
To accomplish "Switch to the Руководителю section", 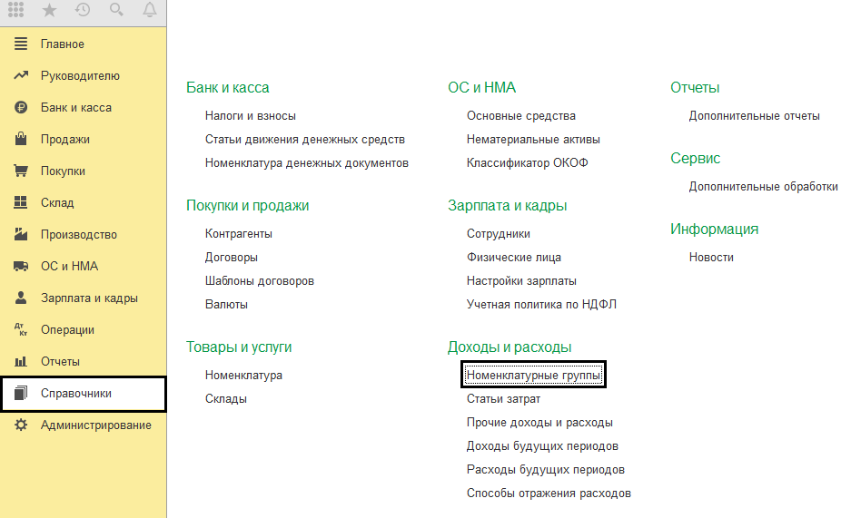I will pos(80,76).
